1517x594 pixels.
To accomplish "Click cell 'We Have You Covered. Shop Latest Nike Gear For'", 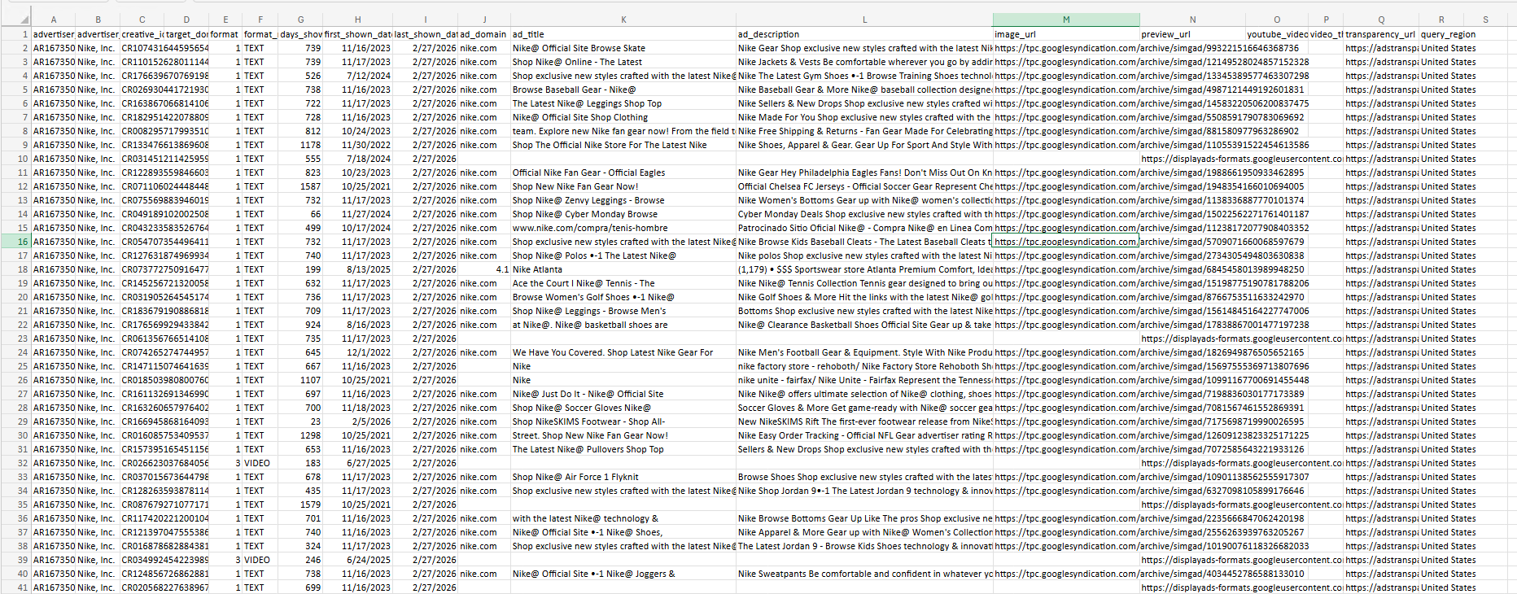I will [x=623, y=352].
